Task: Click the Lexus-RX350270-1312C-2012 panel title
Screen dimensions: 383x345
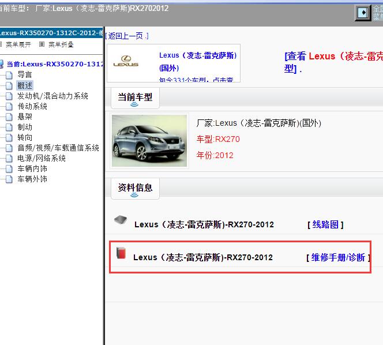Action: point(51,33)
